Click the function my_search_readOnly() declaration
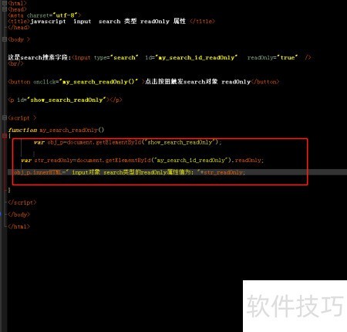 pyautogui.click(x=56, y=130)
